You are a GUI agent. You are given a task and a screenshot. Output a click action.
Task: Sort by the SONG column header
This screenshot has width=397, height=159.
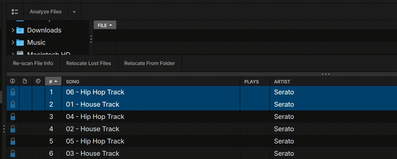pos(73,82)
